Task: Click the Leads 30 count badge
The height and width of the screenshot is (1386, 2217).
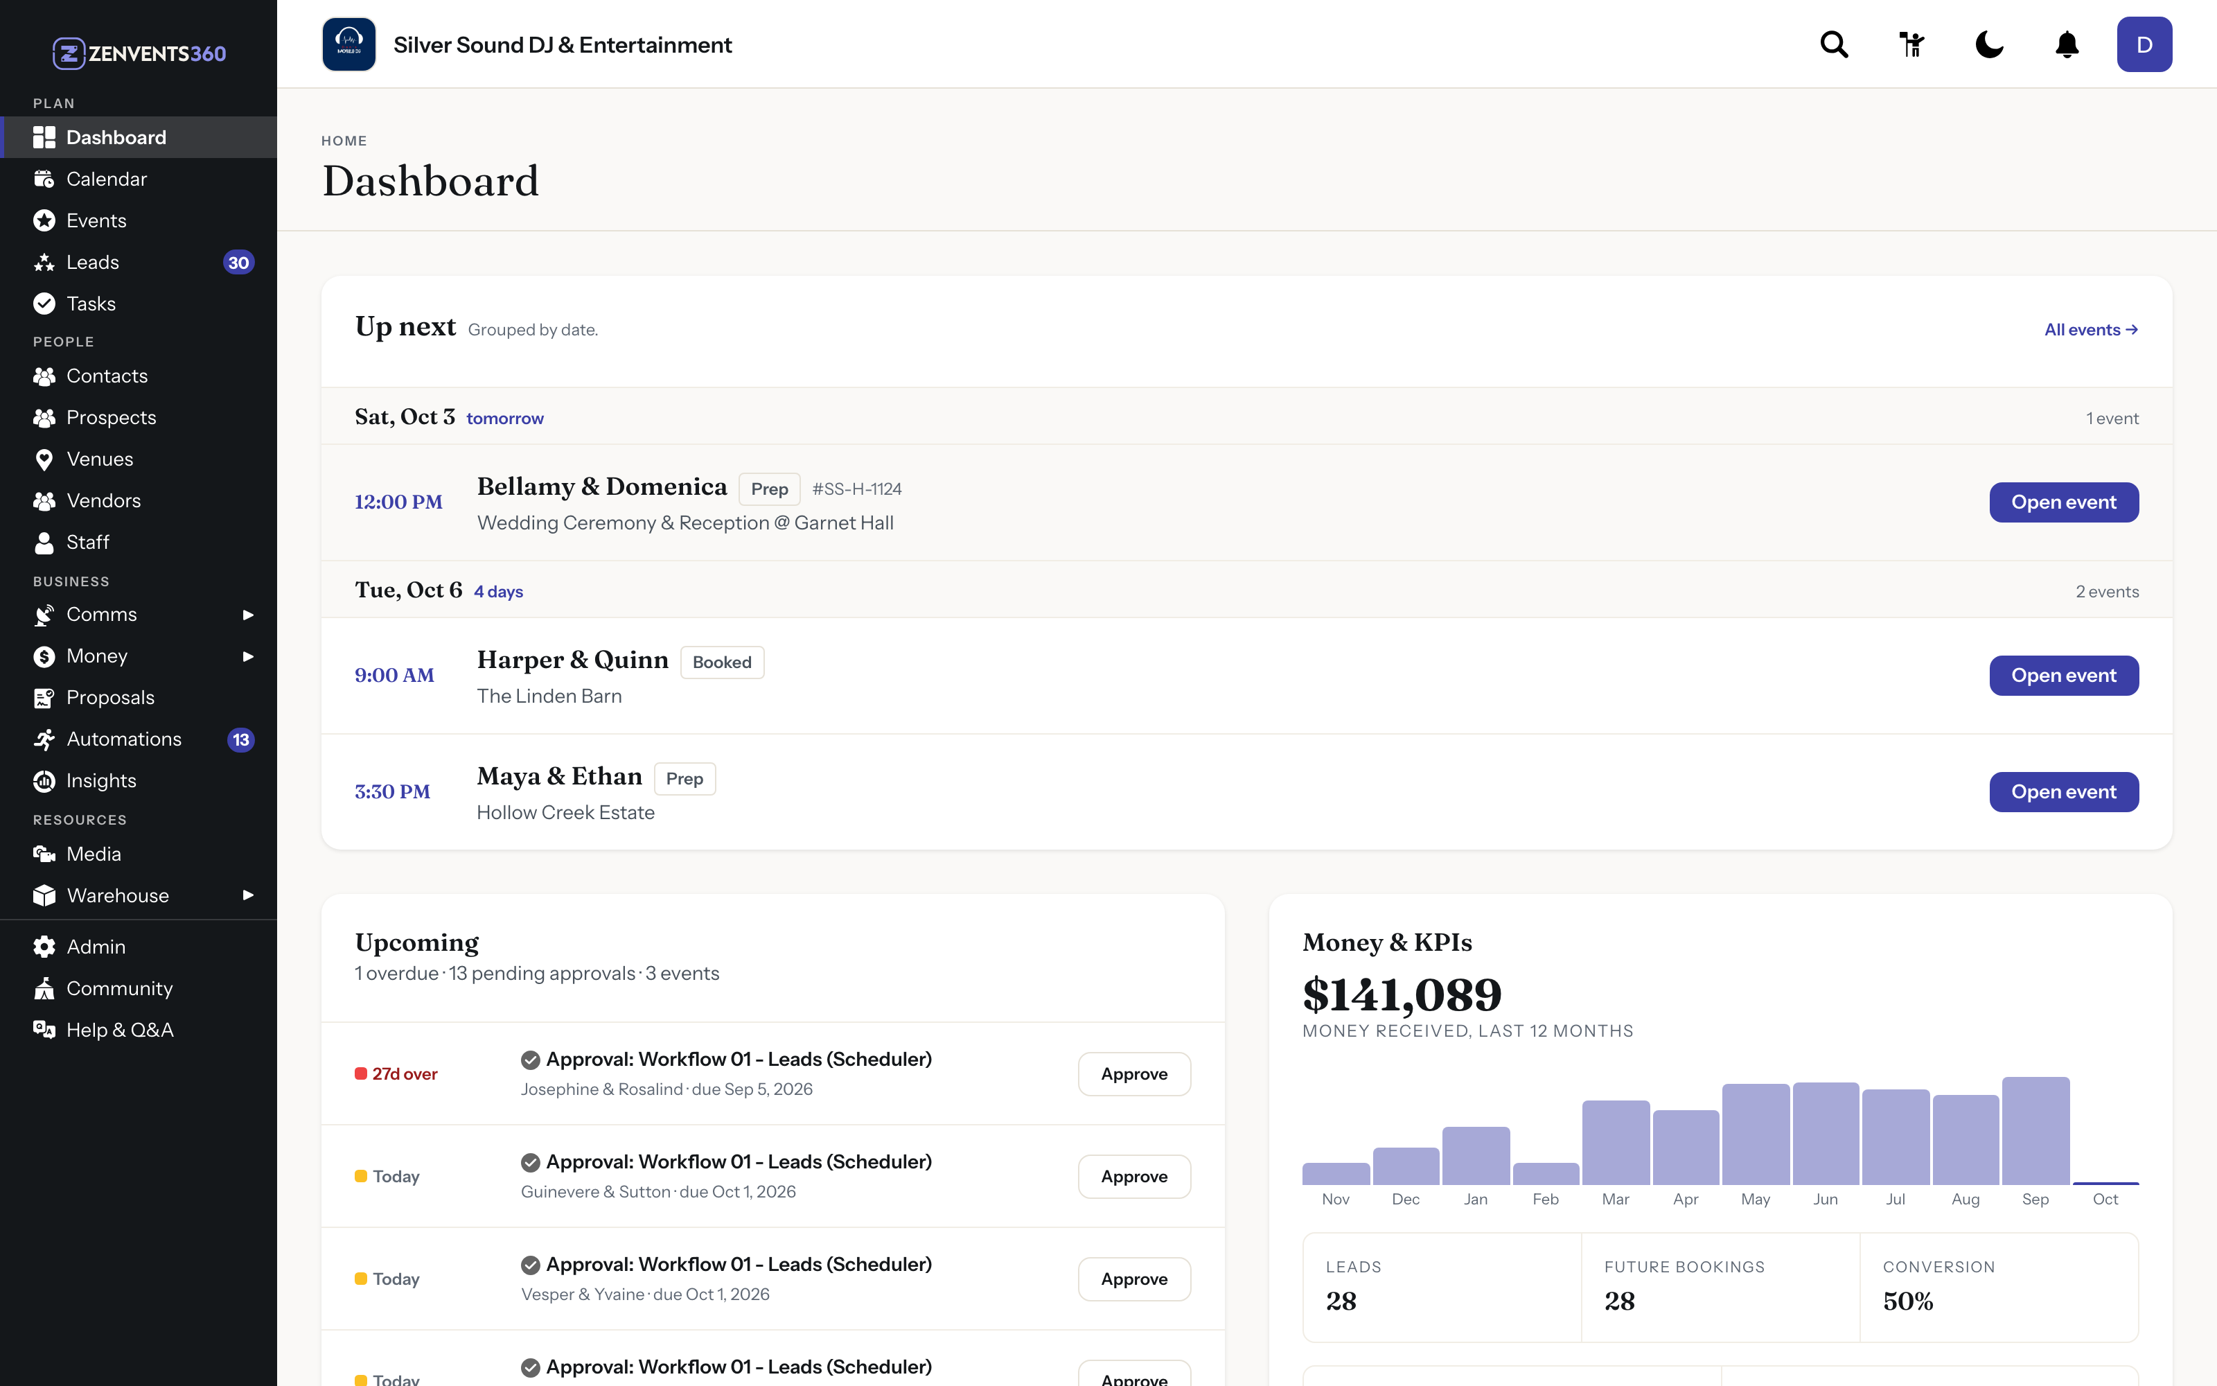Action: (x=238, y=263)
